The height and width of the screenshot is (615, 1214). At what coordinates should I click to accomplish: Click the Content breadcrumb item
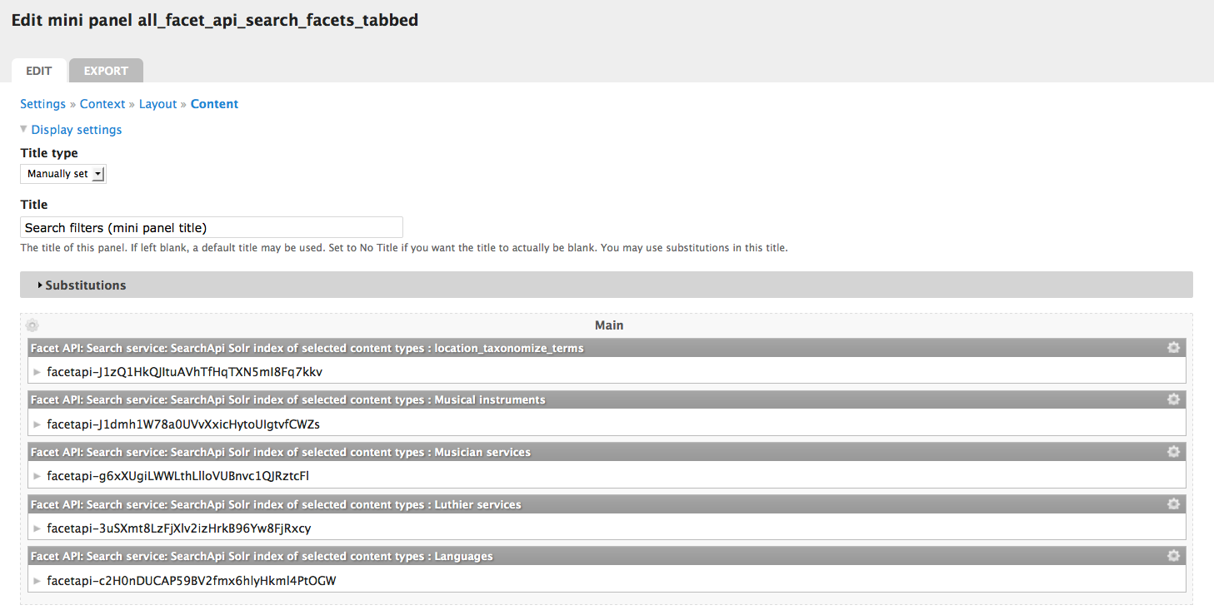click(x=214, y=104)
